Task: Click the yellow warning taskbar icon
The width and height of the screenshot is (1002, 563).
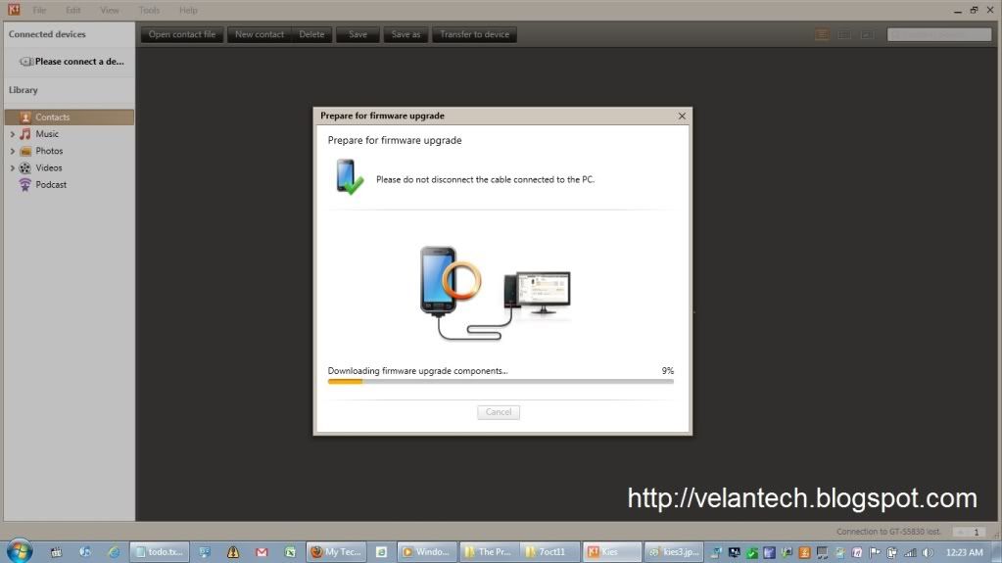Action: 232,552
